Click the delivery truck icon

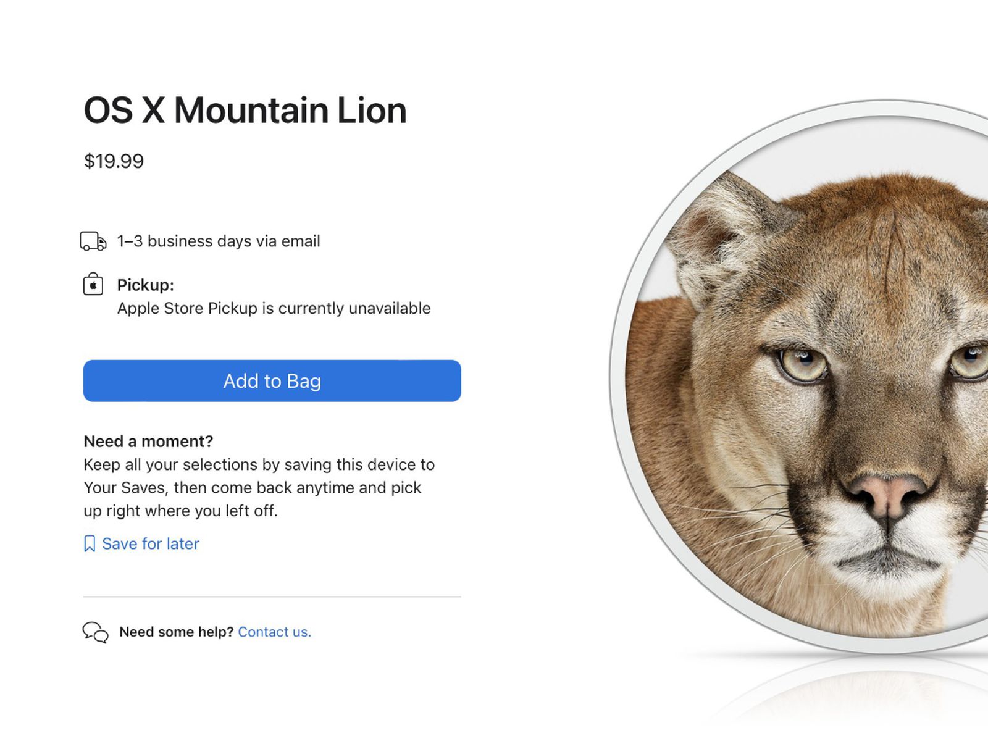point(93,241)
